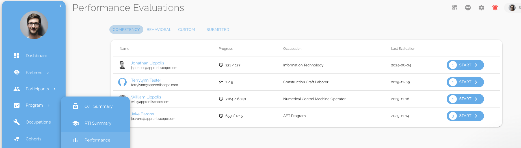Switch to the Submitted tab
This screenshot has width=521, height=148.
coord(218,30)
